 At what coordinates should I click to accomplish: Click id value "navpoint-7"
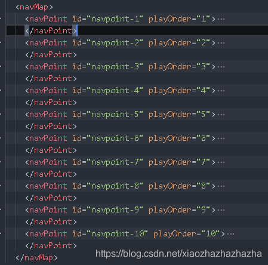point(115,162)
